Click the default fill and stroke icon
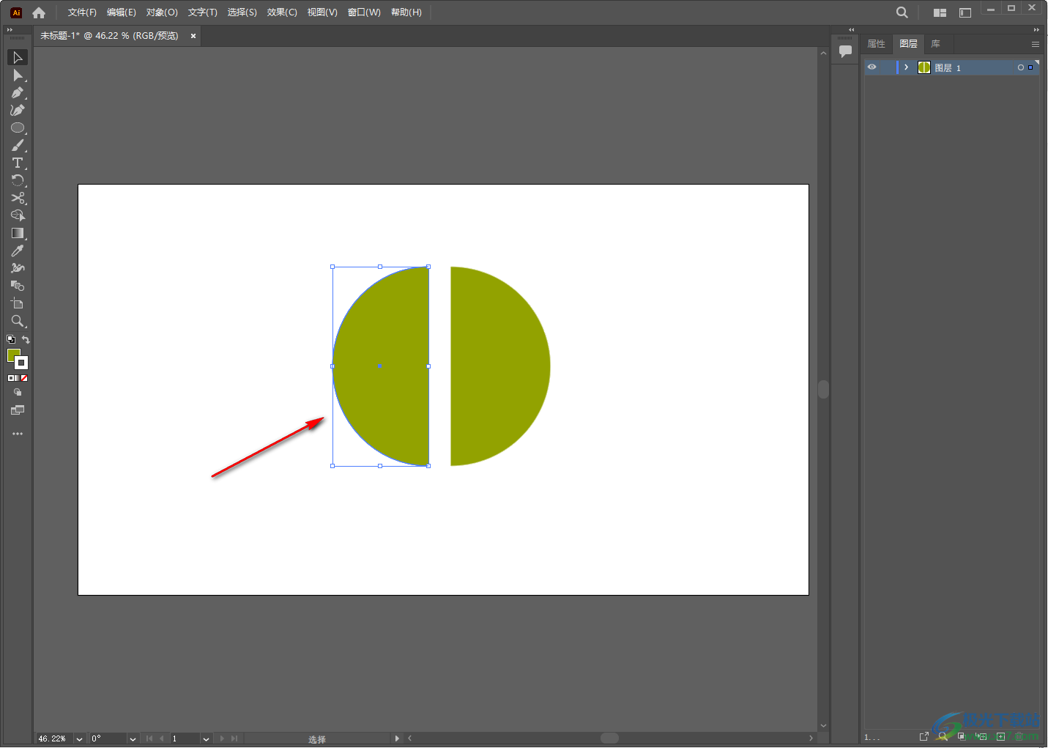Screen dimensions: 1048x748 [11, 339]
